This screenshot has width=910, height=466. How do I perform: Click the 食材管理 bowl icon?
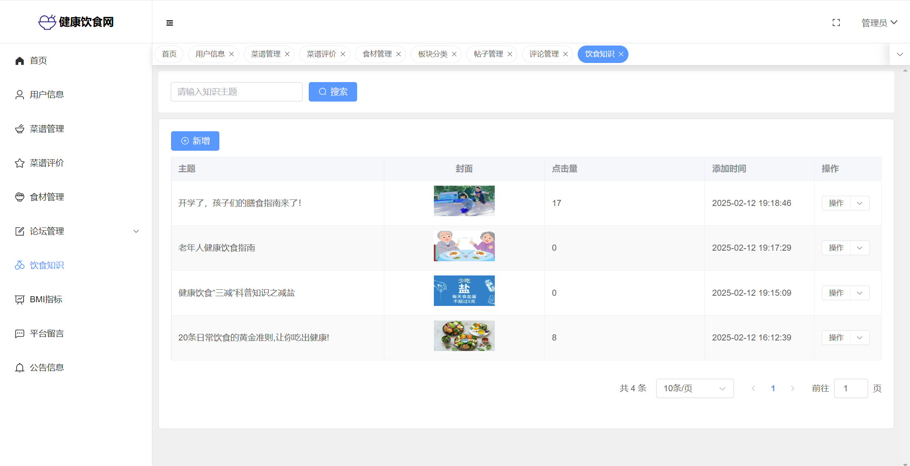click(19, 197)
